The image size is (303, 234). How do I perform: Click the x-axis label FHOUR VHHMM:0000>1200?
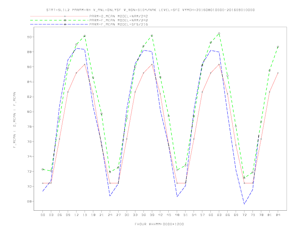(159, 224)
